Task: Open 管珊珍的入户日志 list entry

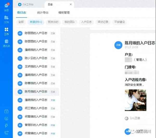Action: [37, 125]
